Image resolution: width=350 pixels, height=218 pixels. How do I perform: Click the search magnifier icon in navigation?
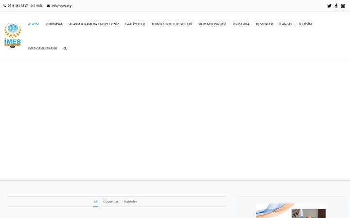[65, 48]
